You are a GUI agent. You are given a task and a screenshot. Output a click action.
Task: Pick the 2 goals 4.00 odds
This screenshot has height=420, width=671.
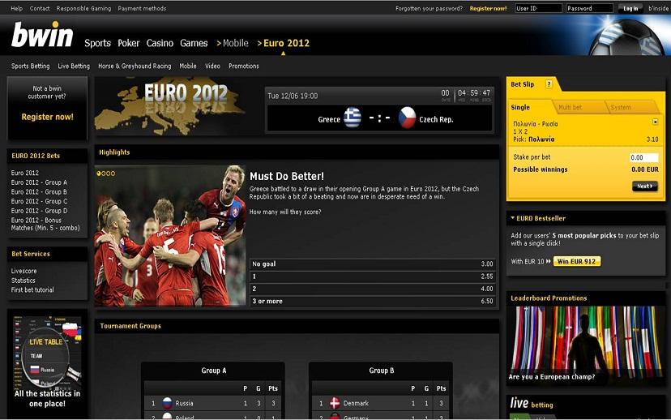372,289
